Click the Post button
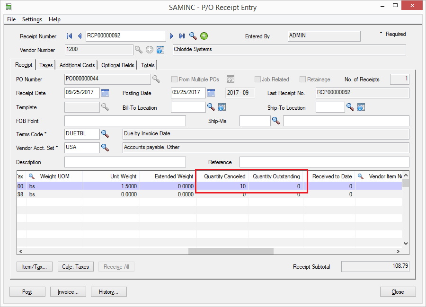This screenshot has height=307, width=426. (27, 292)
